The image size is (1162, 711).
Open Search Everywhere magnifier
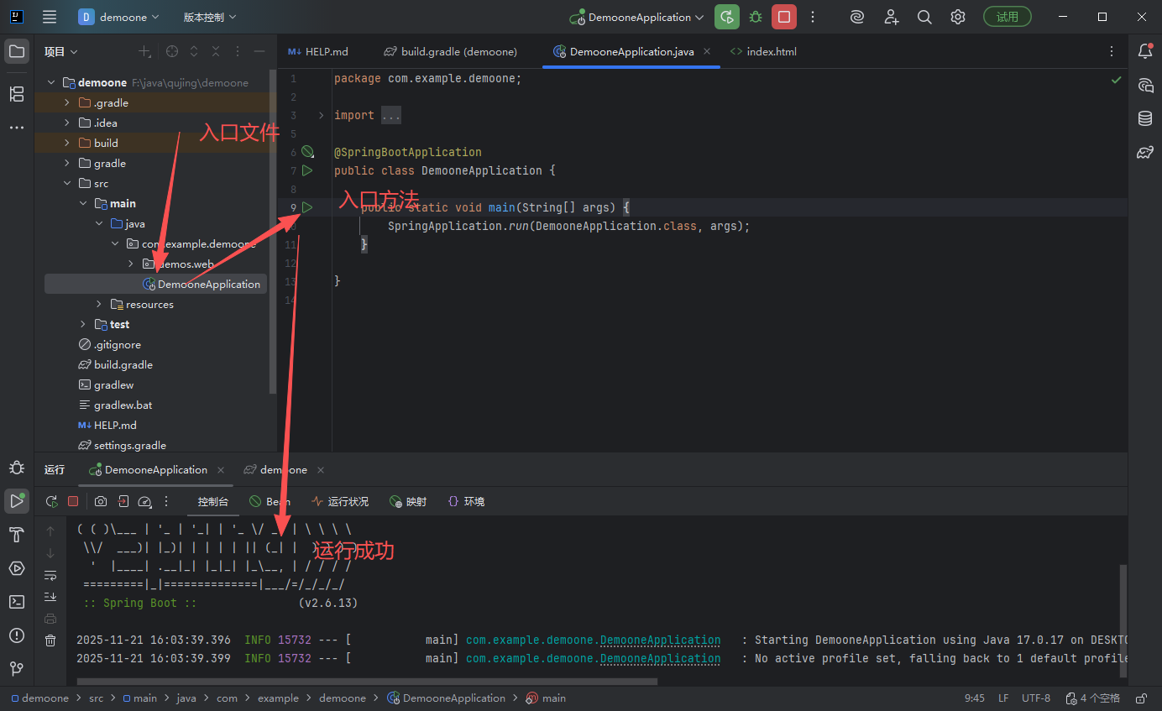click(924, 17)
